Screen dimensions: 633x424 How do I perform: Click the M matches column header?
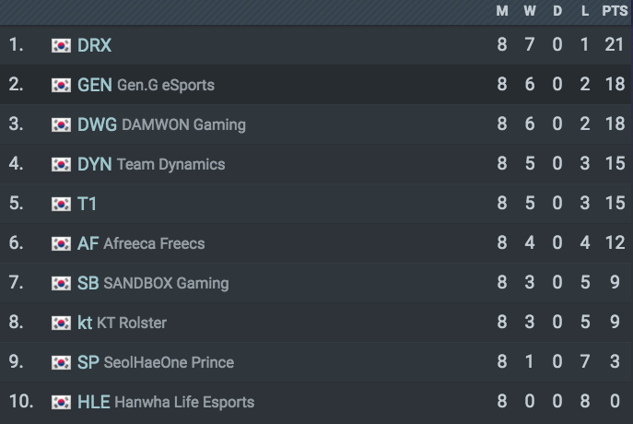[502, 11]
